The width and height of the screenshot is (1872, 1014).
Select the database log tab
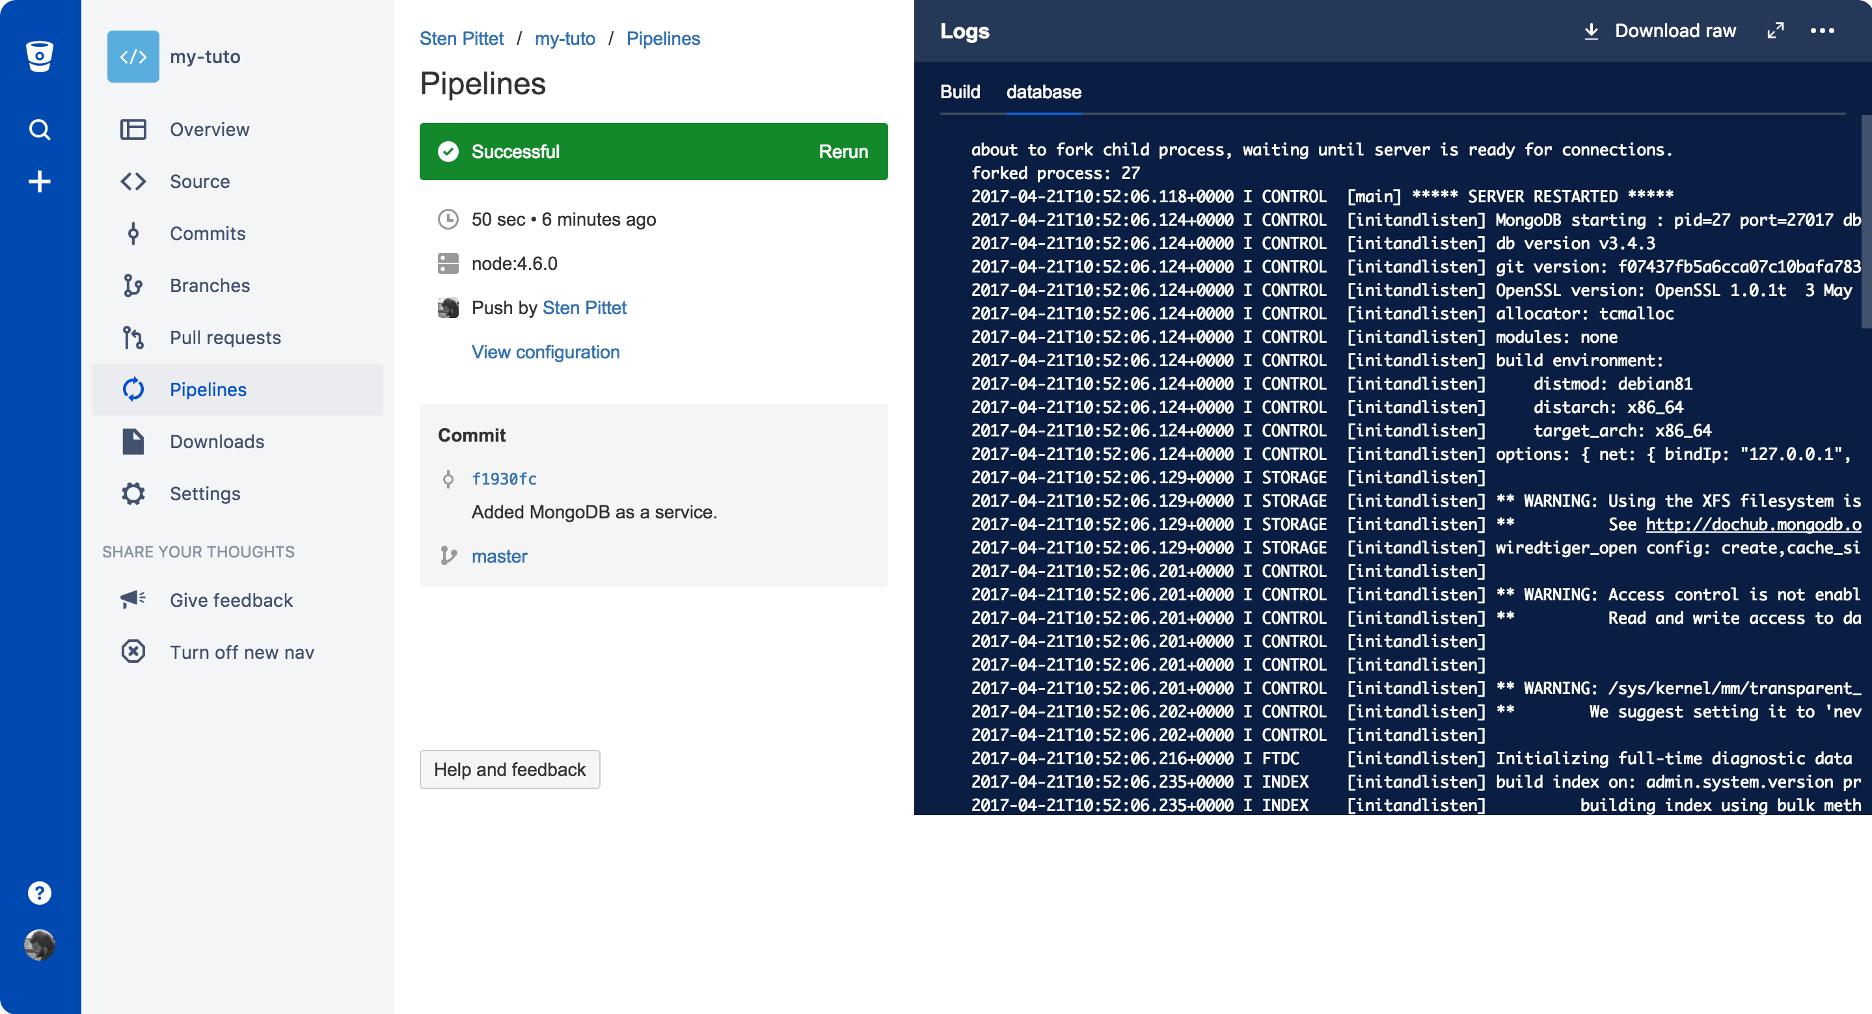(x=1043, y=92)
